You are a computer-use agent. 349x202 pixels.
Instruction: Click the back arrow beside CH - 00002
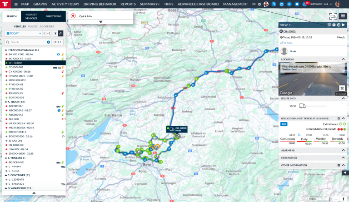click(281, 31)
